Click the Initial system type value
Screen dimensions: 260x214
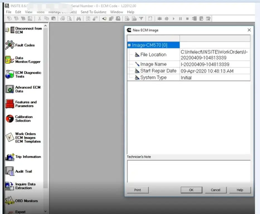point(186,78)
